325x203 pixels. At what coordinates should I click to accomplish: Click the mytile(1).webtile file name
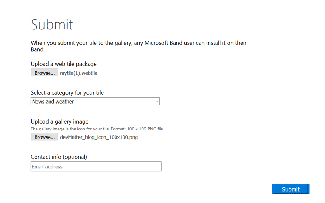(x=79, y=73)
